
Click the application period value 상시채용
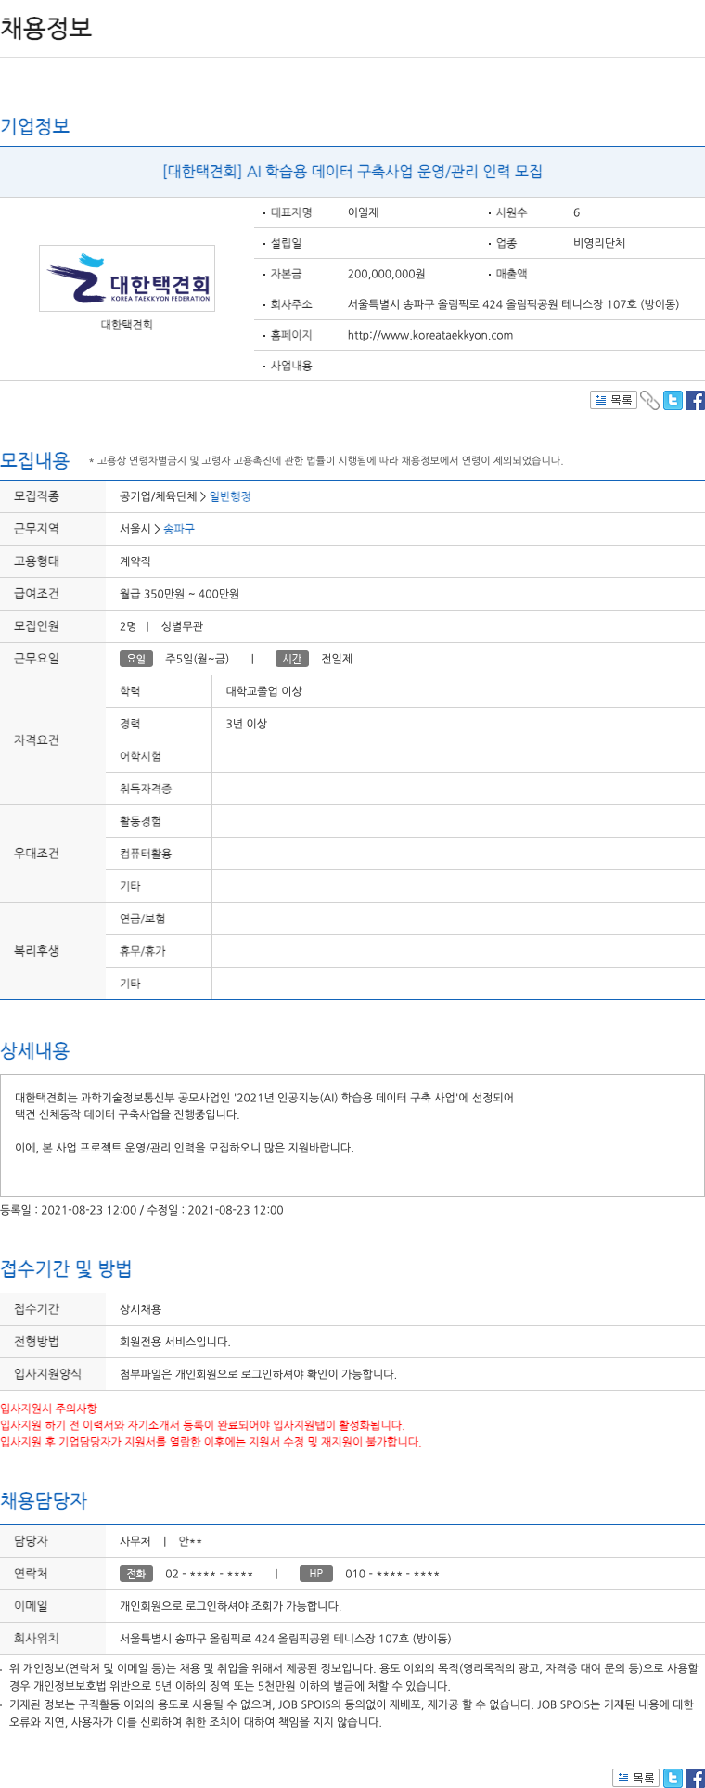140,1309
